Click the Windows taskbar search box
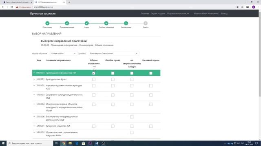The height and width of the screenshot is (146, 261). pos(30,143)
